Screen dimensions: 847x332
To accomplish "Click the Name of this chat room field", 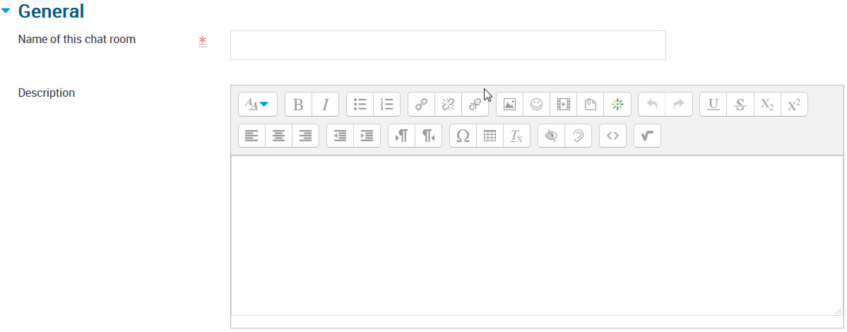I will click(448, 45).
